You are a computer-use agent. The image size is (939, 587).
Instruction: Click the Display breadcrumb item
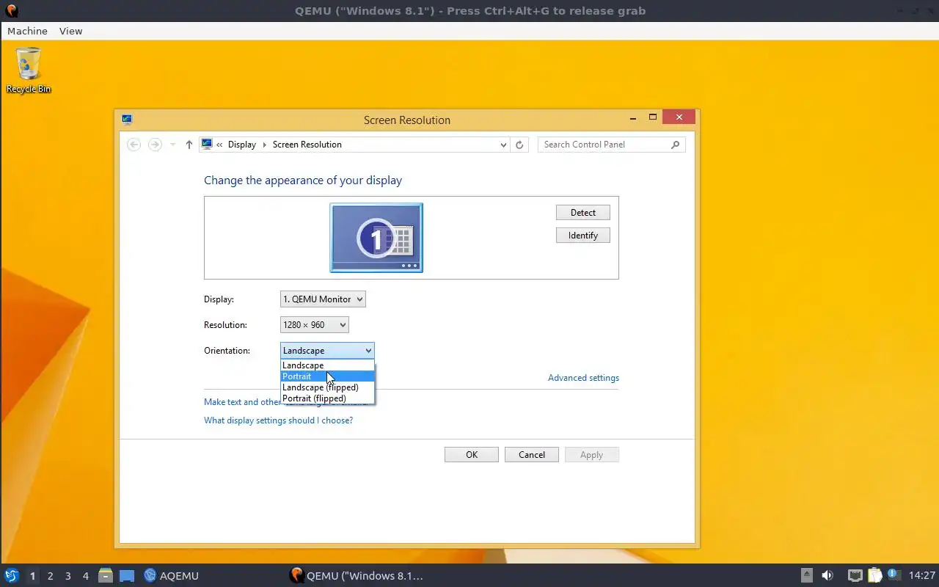tap(242, 145)
